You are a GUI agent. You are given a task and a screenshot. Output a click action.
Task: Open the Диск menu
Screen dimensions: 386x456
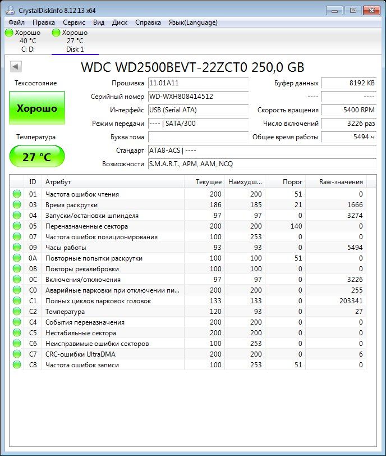point(120,22)
